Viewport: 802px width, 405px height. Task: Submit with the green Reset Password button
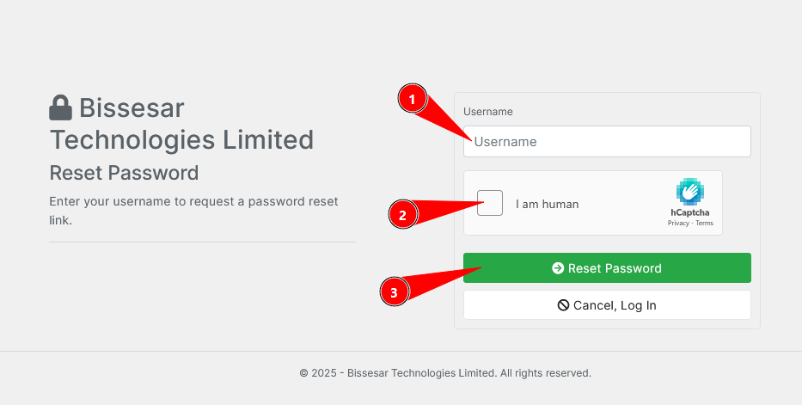(607, 268)
